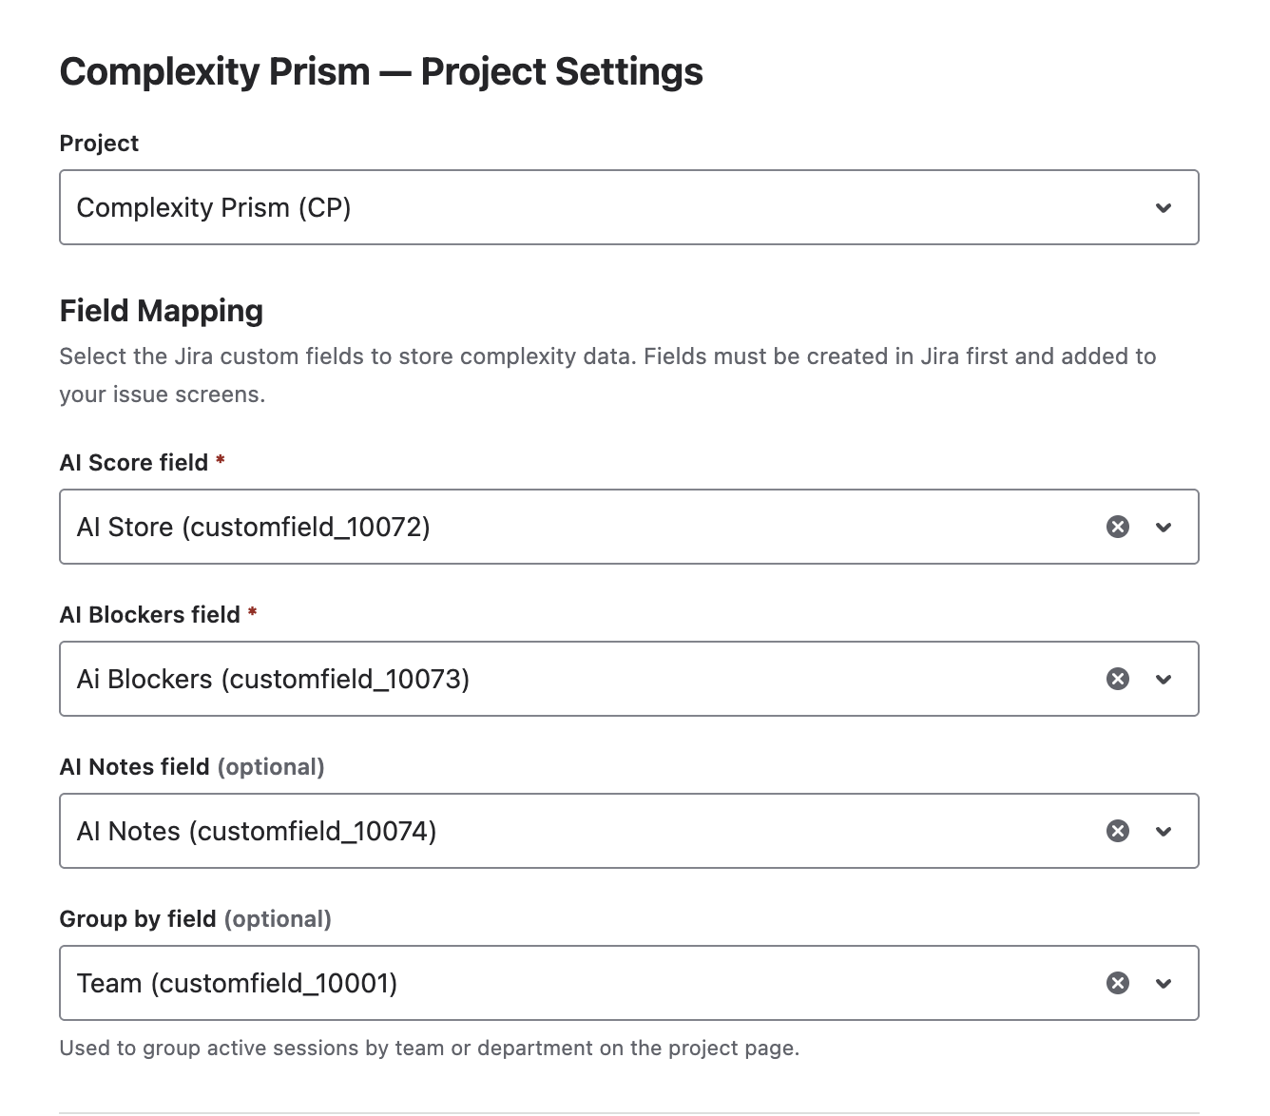Click the Field Mapping section heading
The height and width of the screenshot is (1116, 1270).
[161, 310]
